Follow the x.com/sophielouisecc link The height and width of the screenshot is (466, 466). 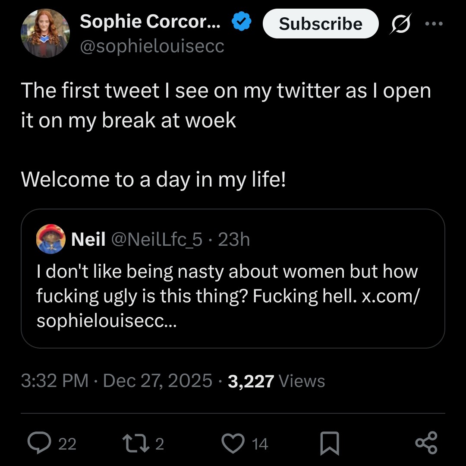(x=389, y=296)
